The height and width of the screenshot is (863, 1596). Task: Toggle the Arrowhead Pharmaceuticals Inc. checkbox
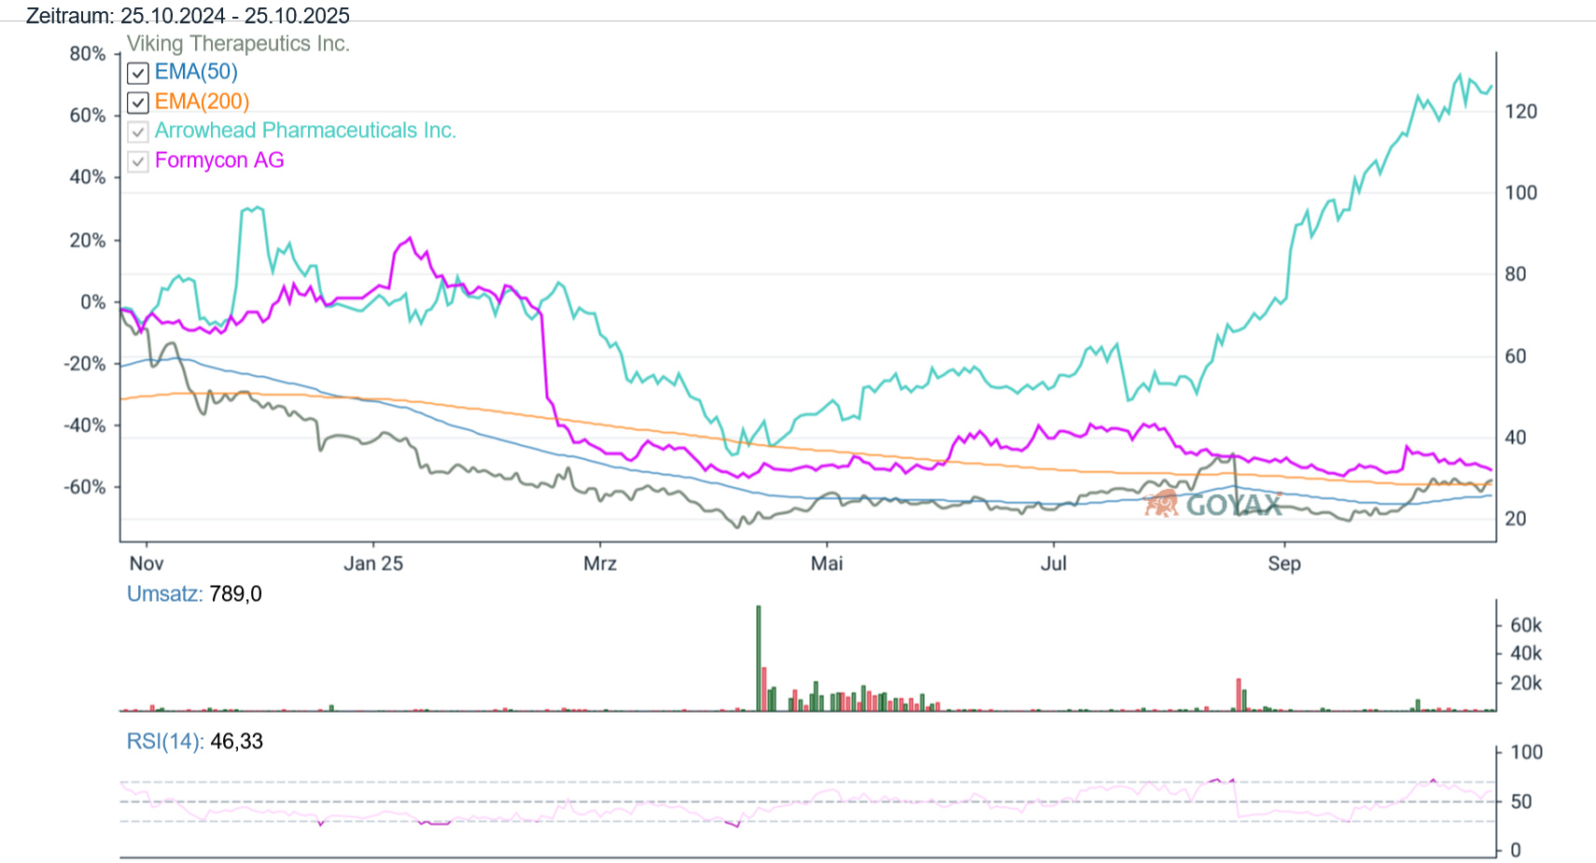coord(138,132)
